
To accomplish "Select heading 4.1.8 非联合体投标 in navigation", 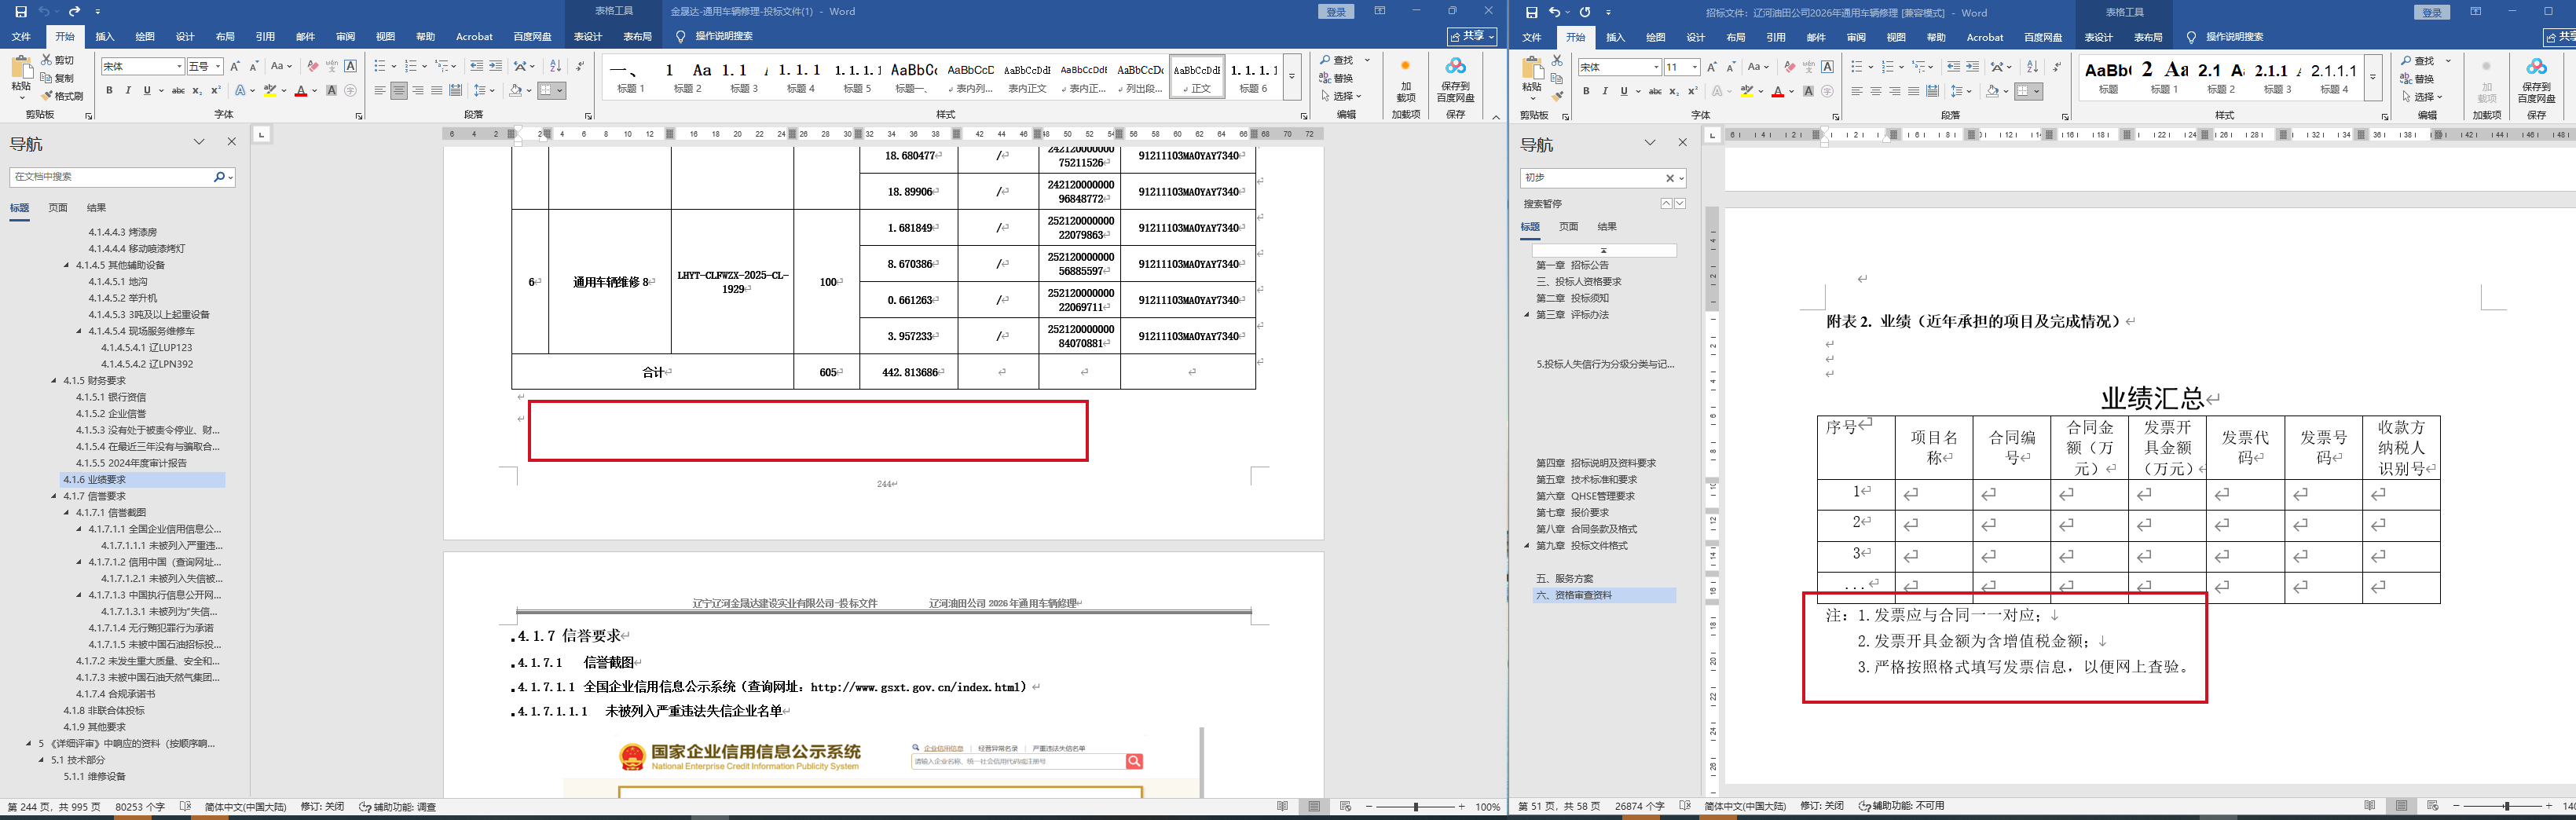I will click(104, 710).
